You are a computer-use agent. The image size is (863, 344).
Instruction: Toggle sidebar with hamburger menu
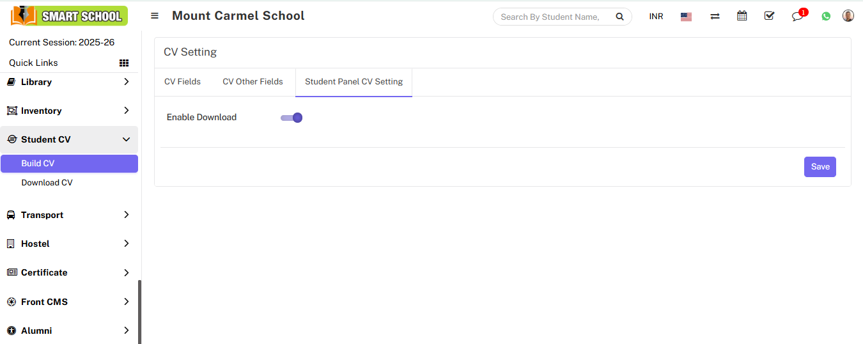pyautogui.click(x=155, y=16)
